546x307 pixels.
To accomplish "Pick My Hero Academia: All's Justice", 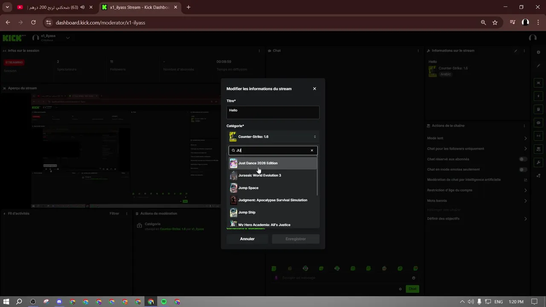I will [273, 224].
